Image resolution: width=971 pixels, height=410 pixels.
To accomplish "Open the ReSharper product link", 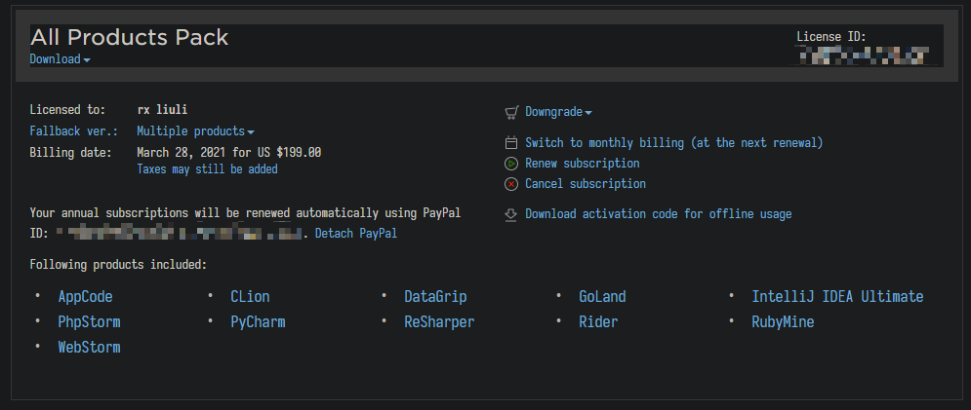I will click(x=439, y=322).
